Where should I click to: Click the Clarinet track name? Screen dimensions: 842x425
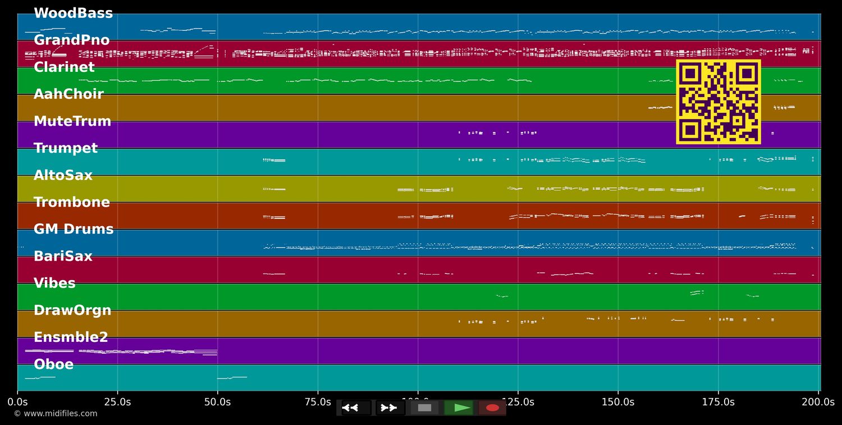[x=64, y=67]
